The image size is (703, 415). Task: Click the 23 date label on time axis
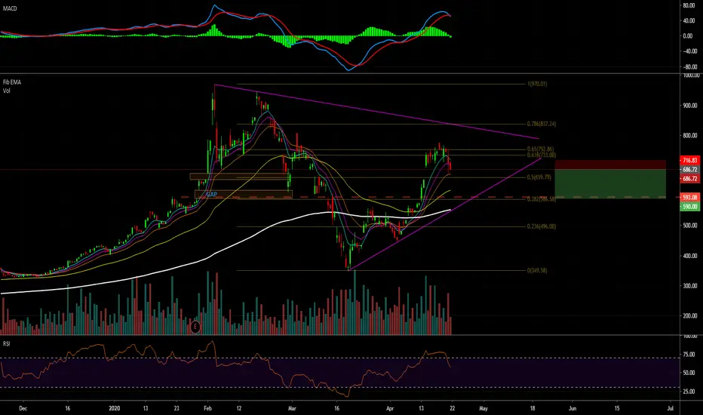(x=177, y=409)
